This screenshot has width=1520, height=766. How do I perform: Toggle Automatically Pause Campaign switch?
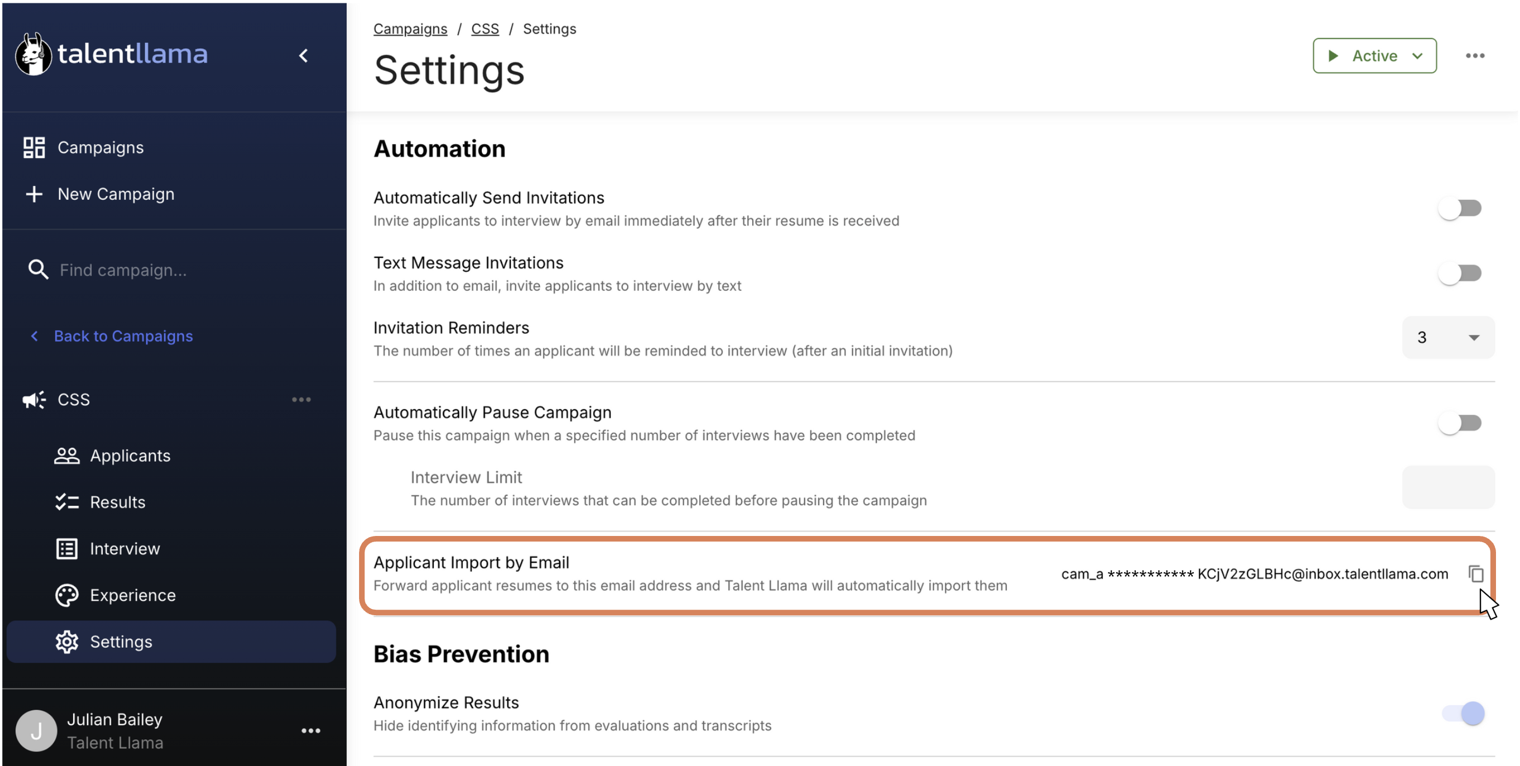1459,423
